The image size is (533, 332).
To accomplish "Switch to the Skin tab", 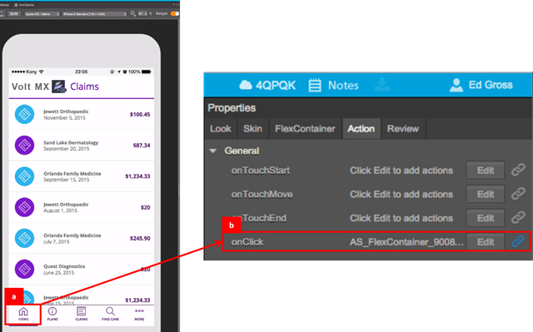I will (x=252, y=129).
